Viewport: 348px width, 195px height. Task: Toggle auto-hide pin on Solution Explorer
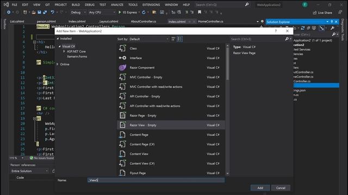tap(332, 22)
